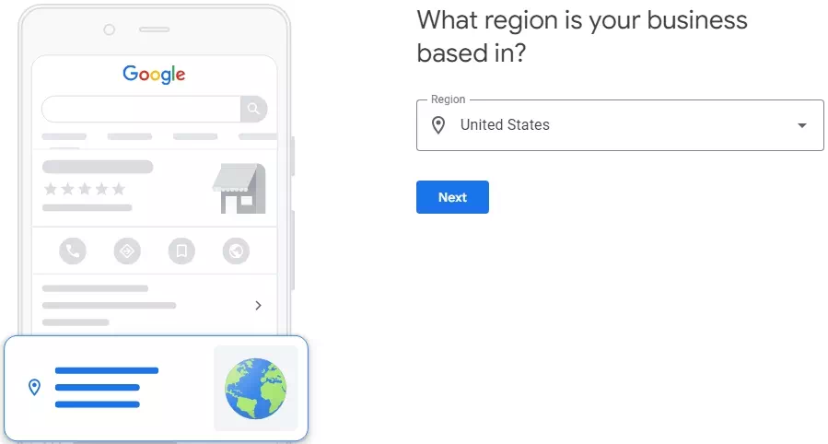Click the small "Region" field label

pyautogui.click(x=448, y=99)
